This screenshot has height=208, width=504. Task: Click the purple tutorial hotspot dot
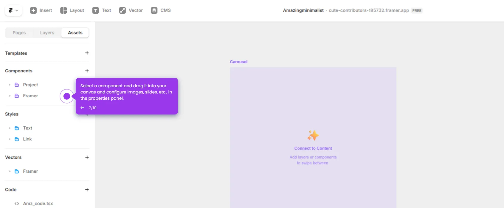(x=67, y=96)
